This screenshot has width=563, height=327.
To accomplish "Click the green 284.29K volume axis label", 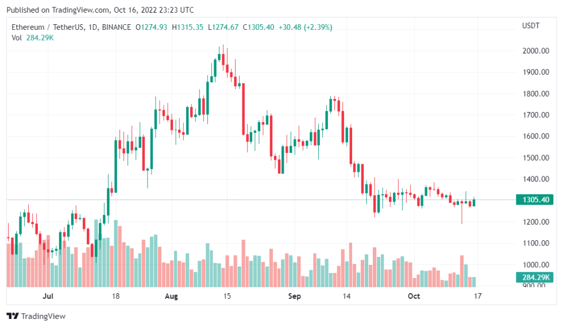I will click(535, 278).
